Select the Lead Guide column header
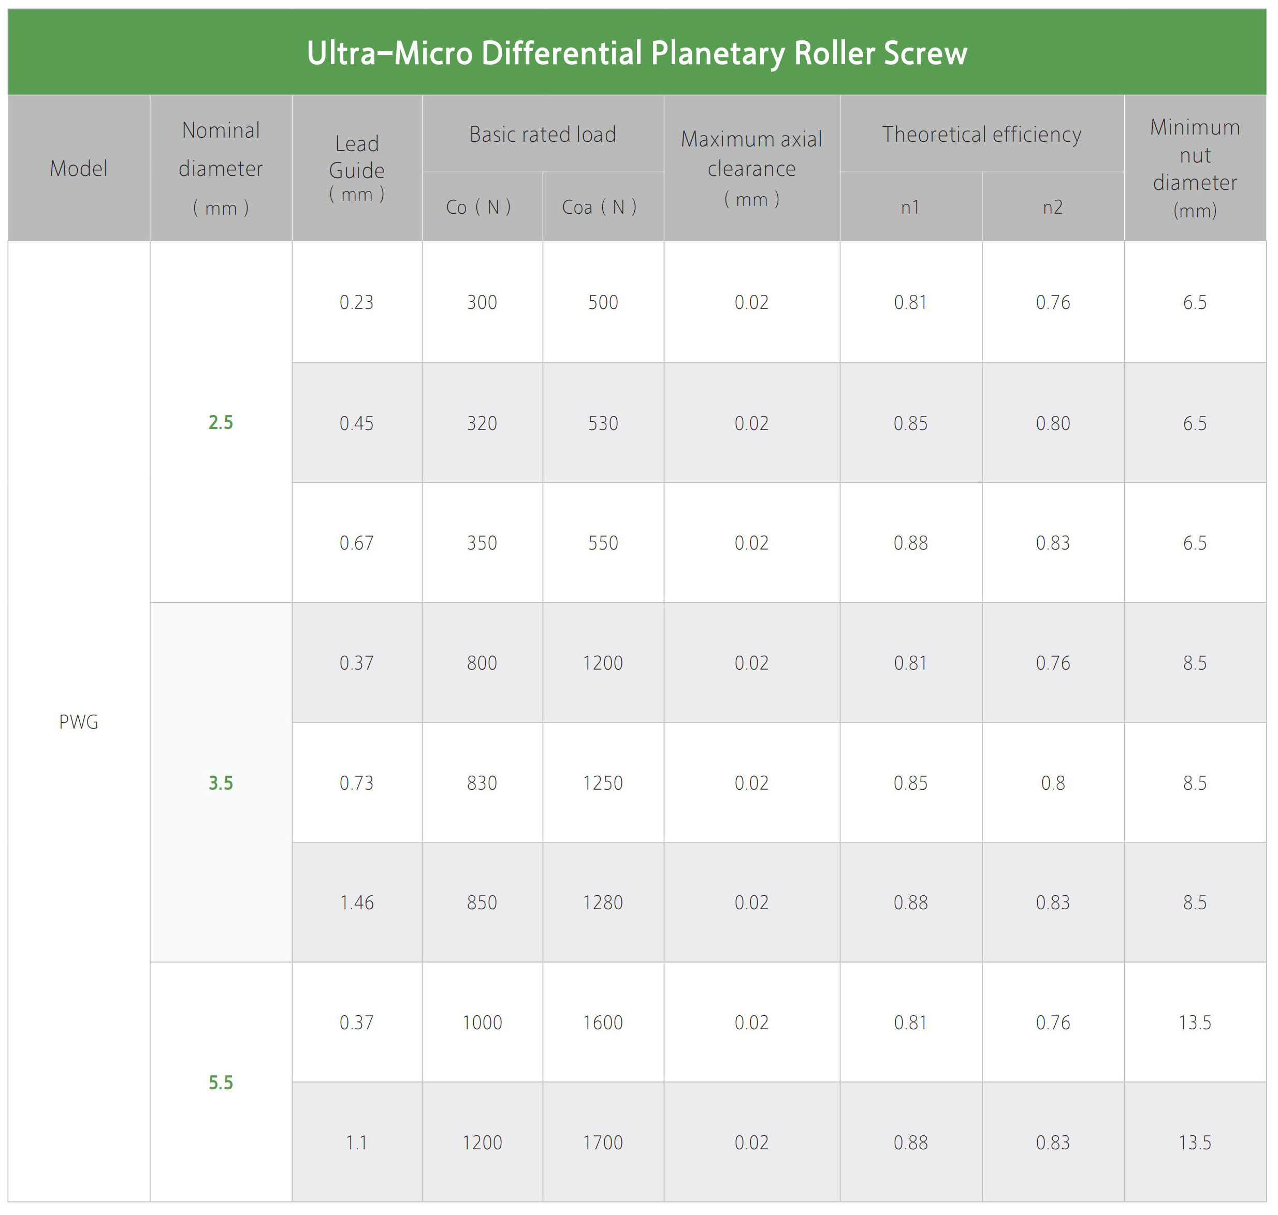1278x1215 pixels. coord(356,168)
